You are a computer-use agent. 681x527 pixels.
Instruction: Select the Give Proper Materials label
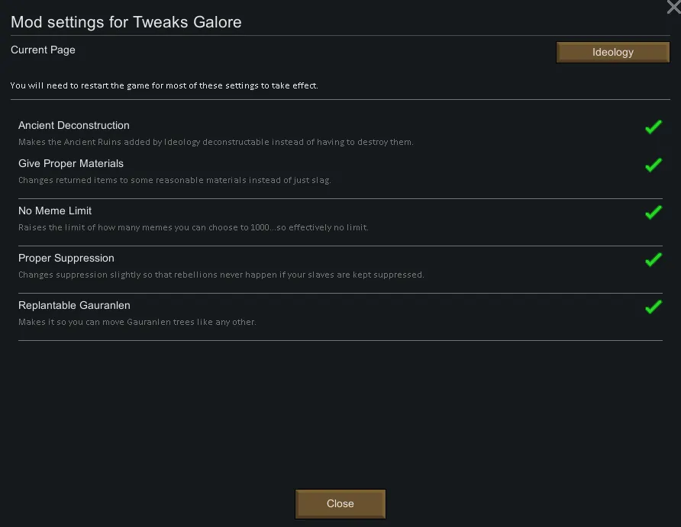click(x=71, y=163)
